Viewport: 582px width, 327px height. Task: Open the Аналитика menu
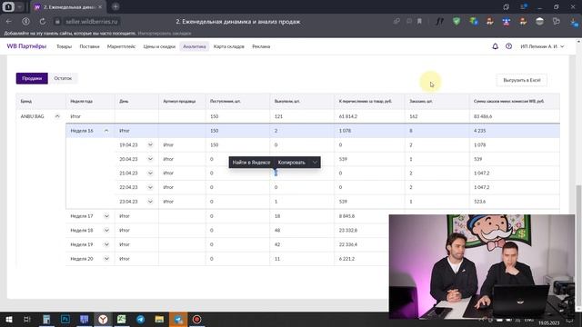tap(195, 46)
